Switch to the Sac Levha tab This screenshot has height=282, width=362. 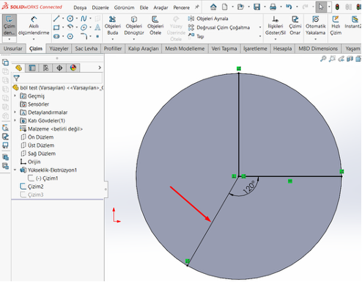pos(86,48)
